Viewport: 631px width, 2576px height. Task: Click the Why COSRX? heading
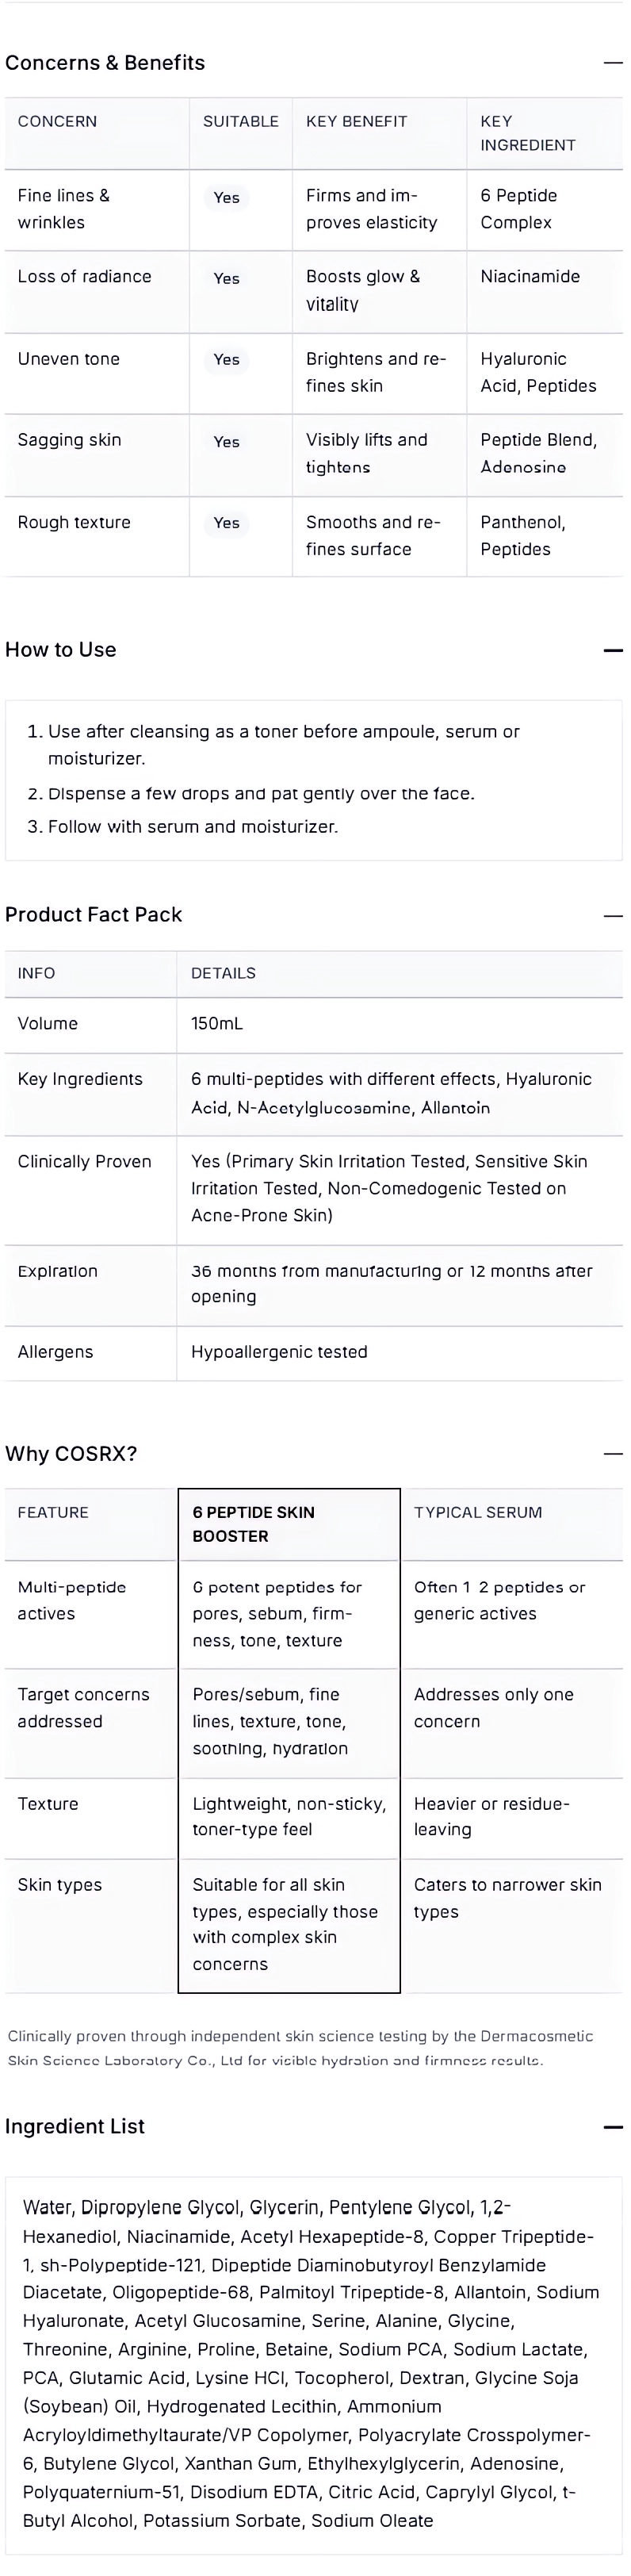71,1454
